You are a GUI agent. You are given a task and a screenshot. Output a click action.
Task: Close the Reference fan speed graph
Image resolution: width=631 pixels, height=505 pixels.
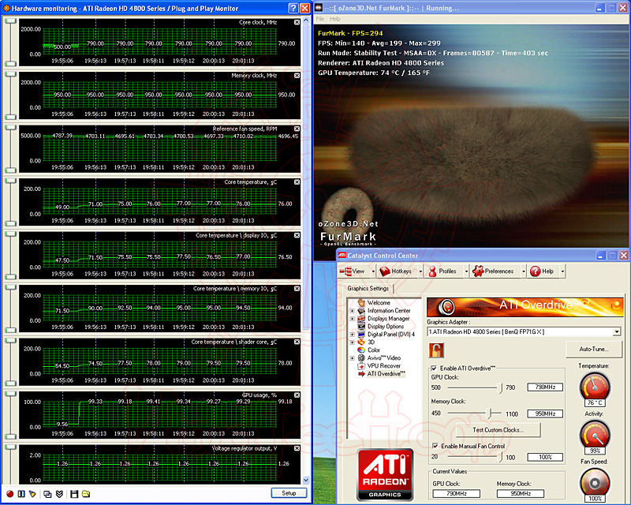pyautogui.click(x=297, y=129)
